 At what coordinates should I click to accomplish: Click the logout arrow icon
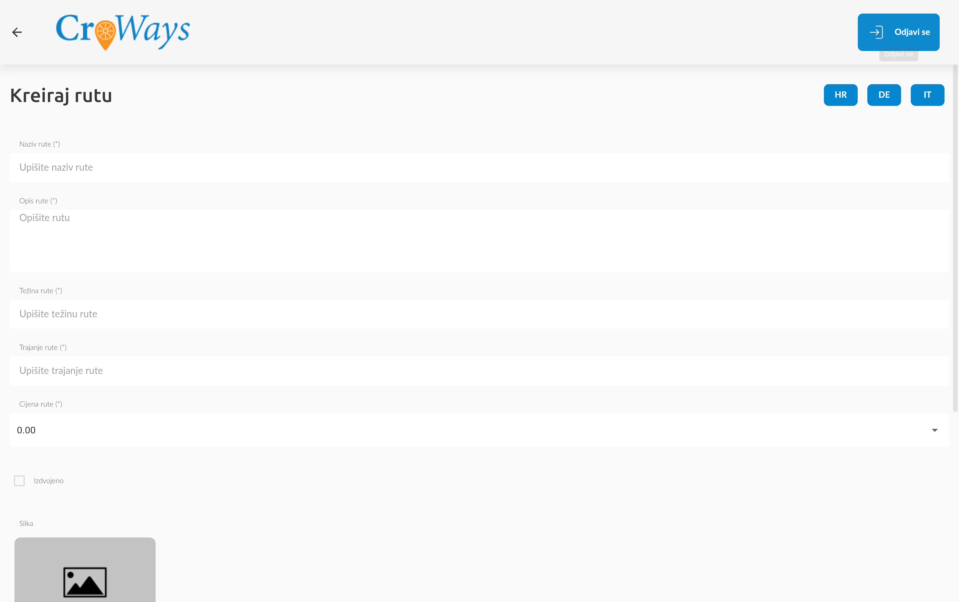click(x=876, y=32)
